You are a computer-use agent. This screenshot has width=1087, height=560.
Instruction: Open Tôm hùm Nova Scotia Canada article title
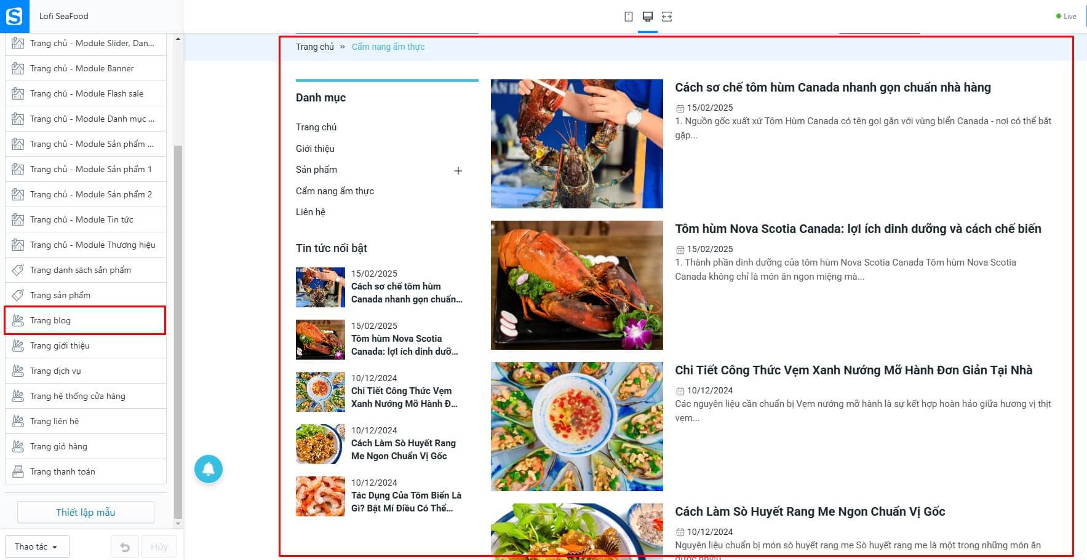858,229
